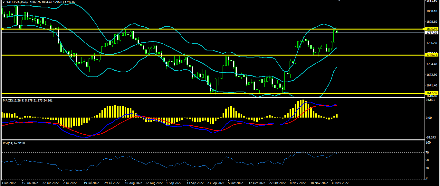Click the 10 Aug 2022 date label
The height and width of the screenshot is (186, 440).
[x=133, y=183]
